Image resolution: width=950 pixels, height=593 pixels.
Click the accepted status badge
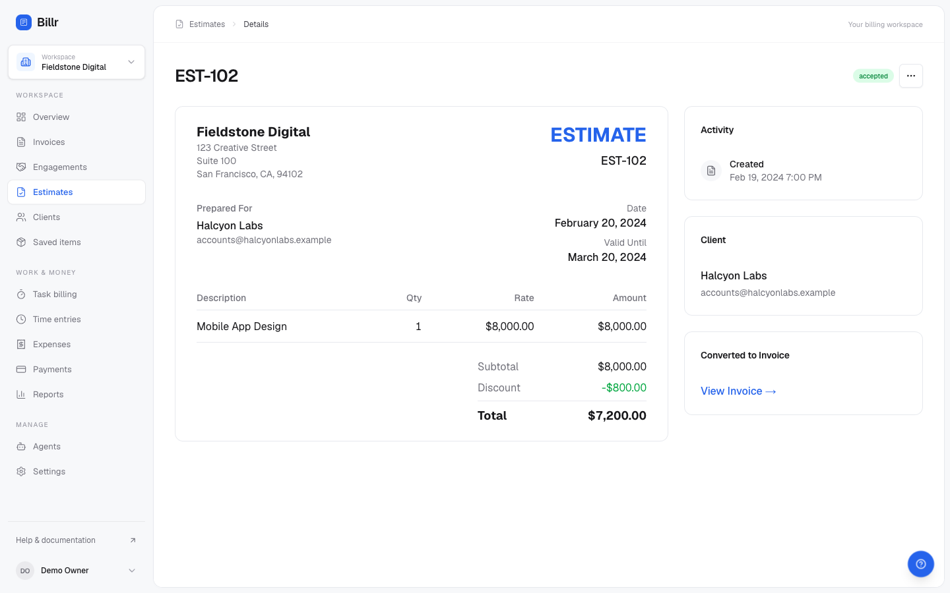pyautogui.click(x=873, y=76)
